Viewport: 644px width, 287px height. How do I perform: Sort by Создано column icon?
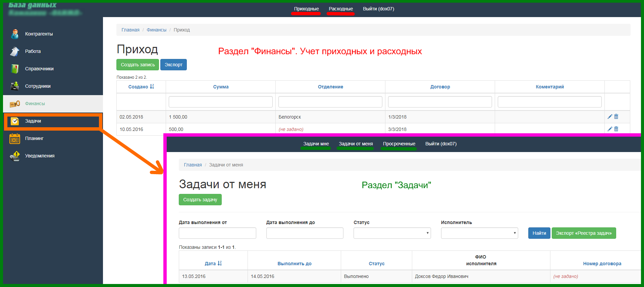(152, 86)
